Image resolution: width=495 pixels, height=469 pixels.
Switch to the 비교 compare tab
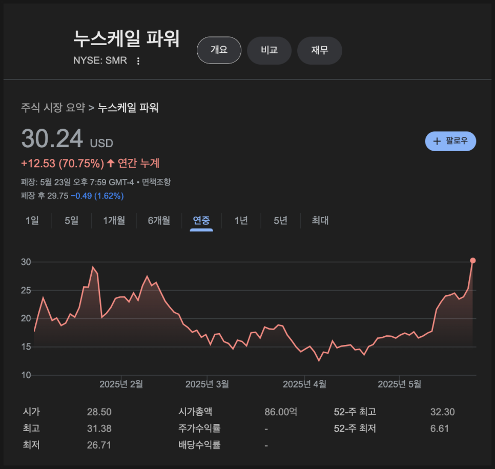269,50
